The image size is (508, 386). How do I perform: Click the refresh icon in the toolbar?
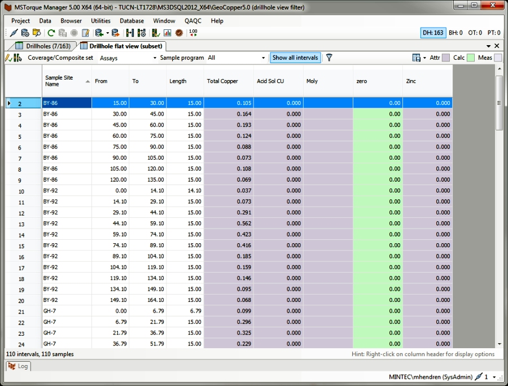click(x=51, y=33)
